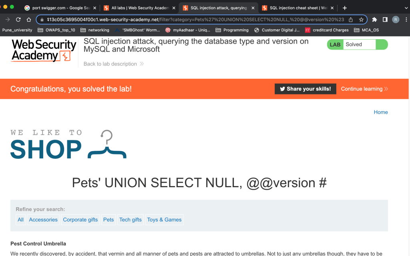Click the Web Security Academy logo
This screenshot has height=256, width=410.
click(44, 50)
